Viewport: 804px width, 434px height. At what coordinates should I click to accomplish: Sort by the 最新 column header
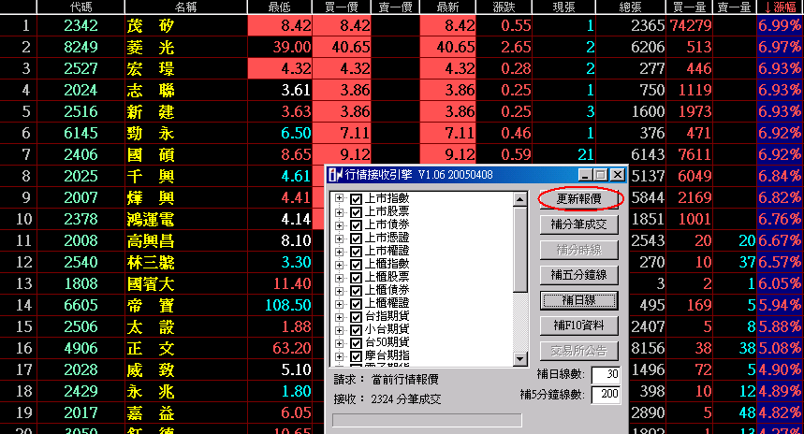(x=447, y=7)
